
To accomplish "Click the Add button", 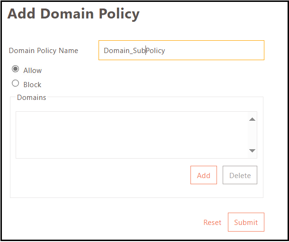I will 204,175.
